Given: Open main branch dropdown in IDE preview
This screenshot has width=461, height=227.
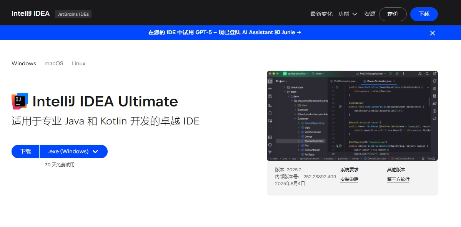Looking at the screenshot, I should (318, 74).
